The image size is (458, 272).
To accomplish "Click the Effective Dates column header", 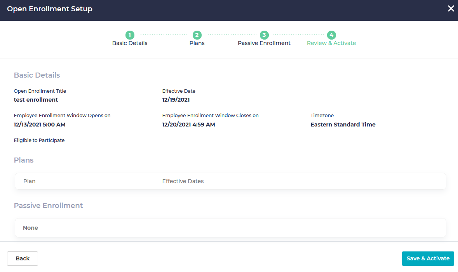I will click(183, 181).
